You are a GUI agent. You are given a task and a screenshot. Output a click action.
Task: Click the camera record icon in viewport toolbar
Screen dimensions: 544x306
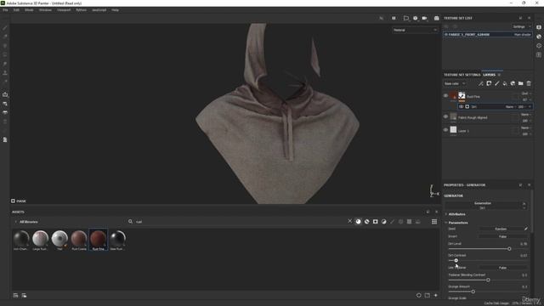424,18
